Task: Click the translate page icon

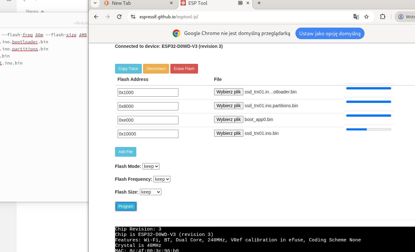Action: (x=356, y=17)
